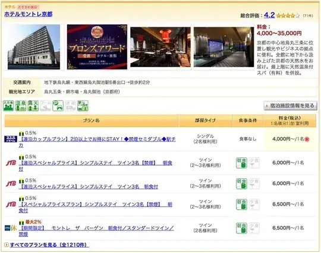Viewport: 321px width, 253px height.
Task: Click 朝食 breakfast icon in 連泊スペシャルプライス 【禁煙】 row
Action: [241, 163]
